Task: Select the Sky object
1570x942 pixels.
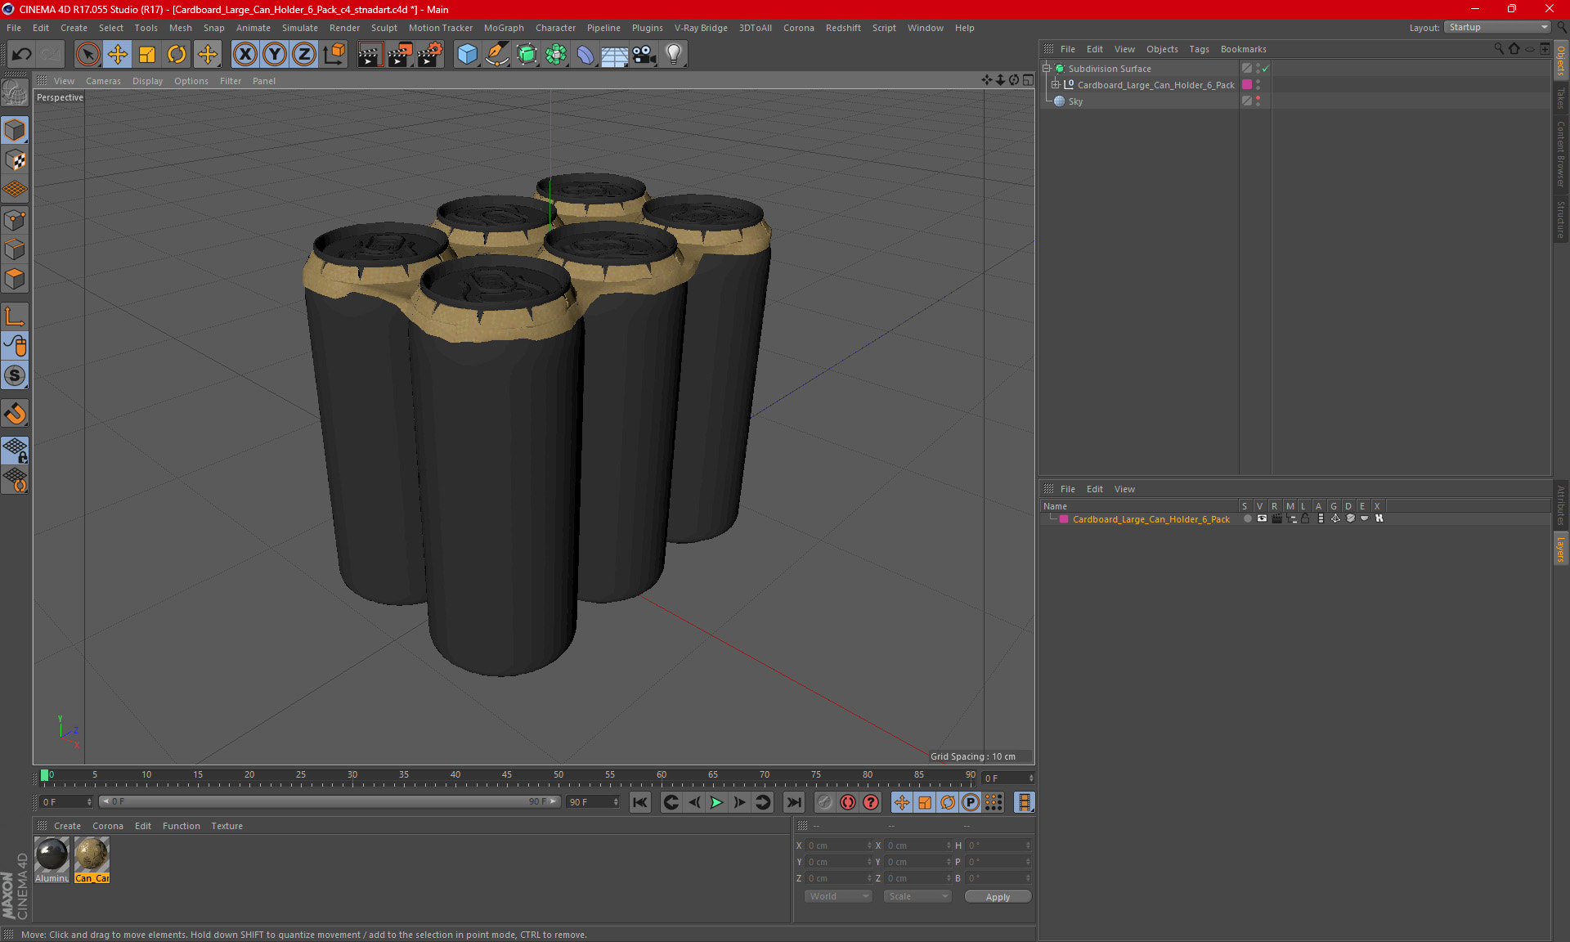Action: click(x=1075, y=101)
